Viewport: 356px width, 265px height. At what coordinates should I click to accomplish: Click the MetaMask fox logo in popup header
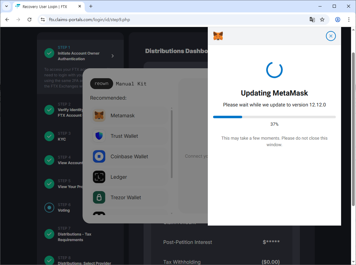(x=218, y=36)
